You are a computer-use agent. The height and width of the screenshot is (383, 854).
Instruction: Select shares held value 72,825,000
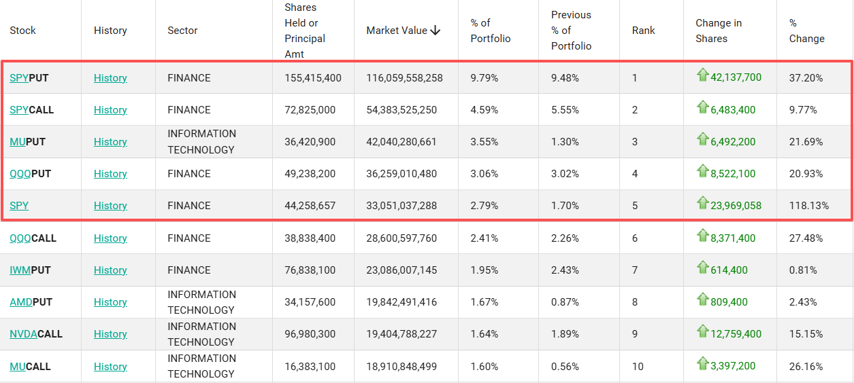click(x=310, y=110)
